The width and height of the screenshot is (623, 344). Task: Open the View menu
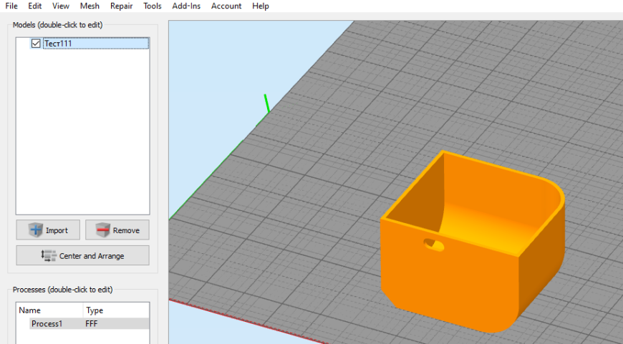(x=60, y=6)
